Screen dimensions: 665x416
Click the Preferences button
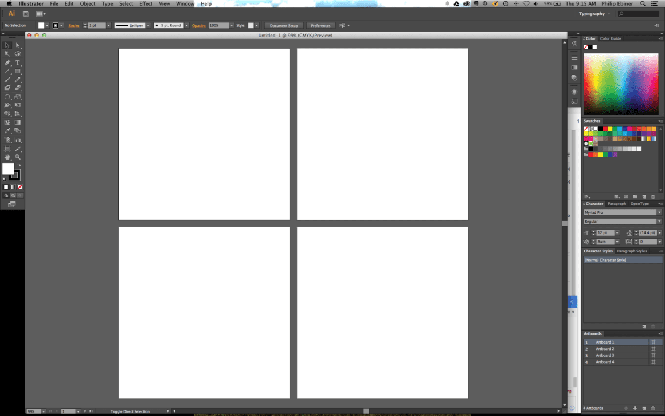pos(320,25)
